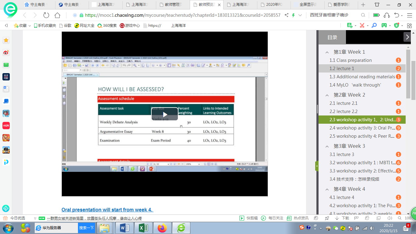Click the scissors screenshot tool icon
Screen dimensions: 416x234
point(362,26)
